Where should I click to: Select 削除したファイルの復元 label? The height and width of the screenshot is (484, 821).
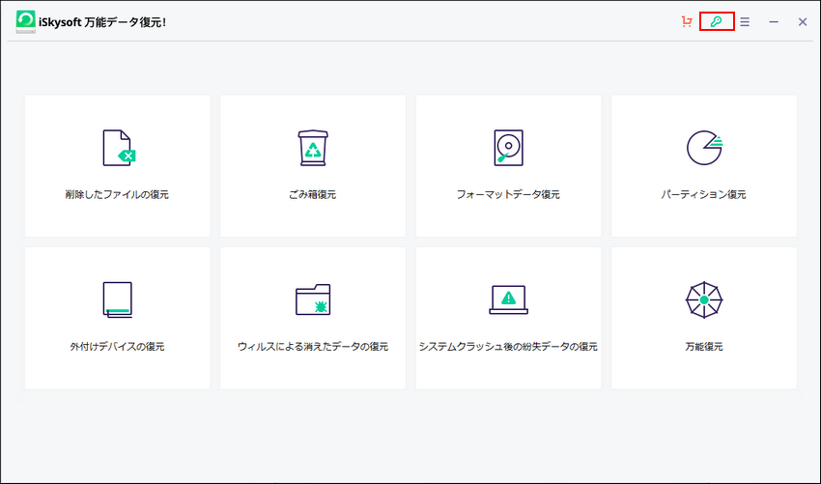tap(117, 194)
